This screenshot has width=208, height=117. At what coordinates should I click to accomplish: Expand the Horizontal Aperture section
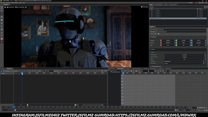coord(156,66)
